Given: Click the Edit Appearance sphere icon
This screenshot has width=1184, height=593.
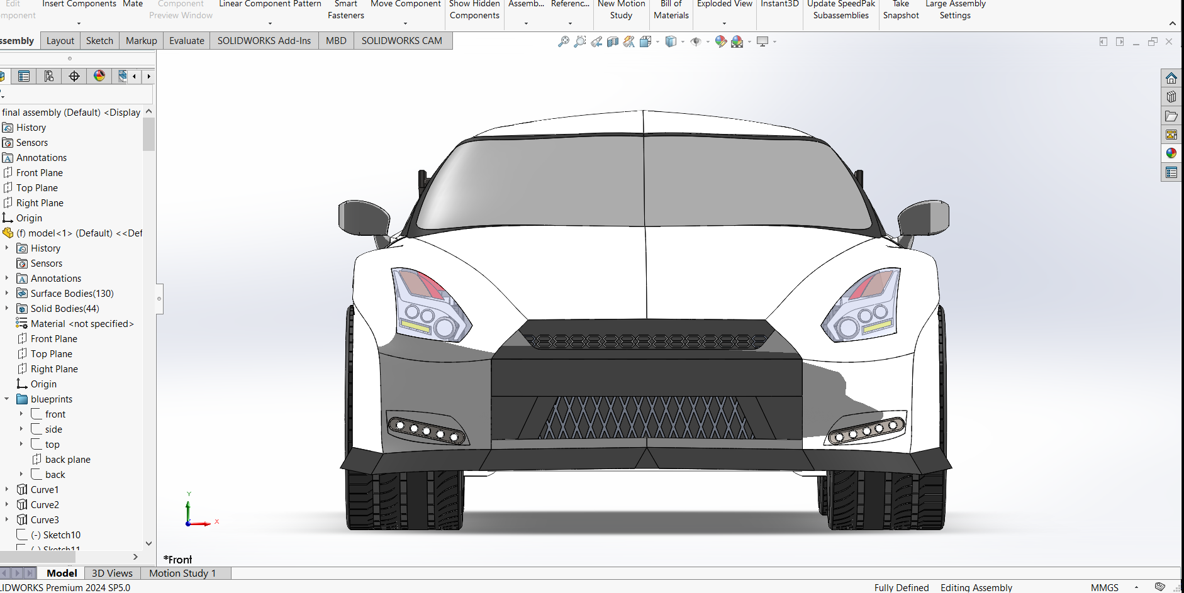Looking at the screenshot, I should [x=721, y=41].
